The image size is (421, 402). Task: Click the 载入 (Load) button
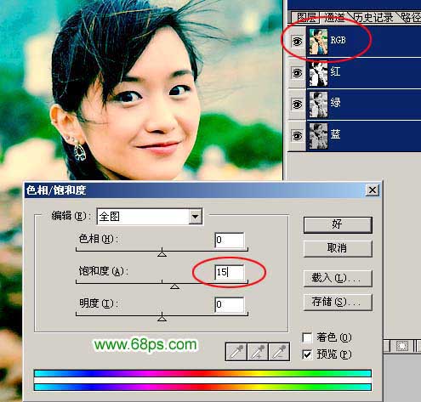[338, 278]
